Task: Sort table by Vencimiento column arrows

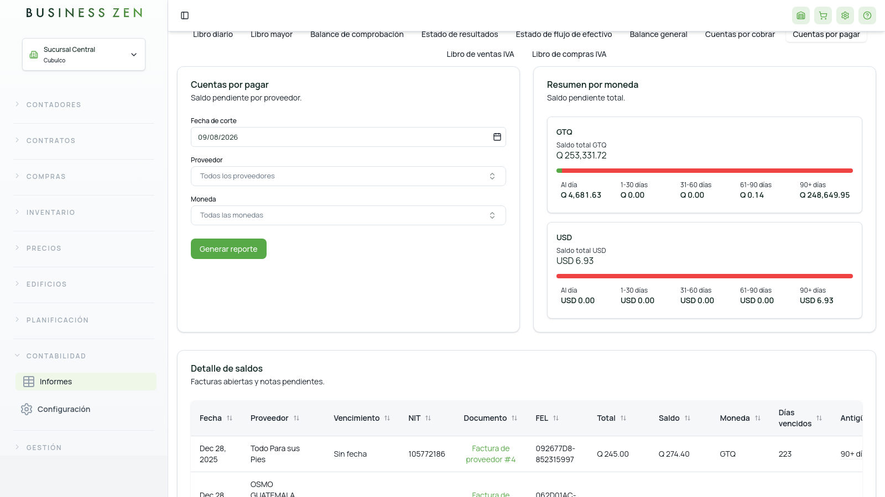Action: pos(387,418)
